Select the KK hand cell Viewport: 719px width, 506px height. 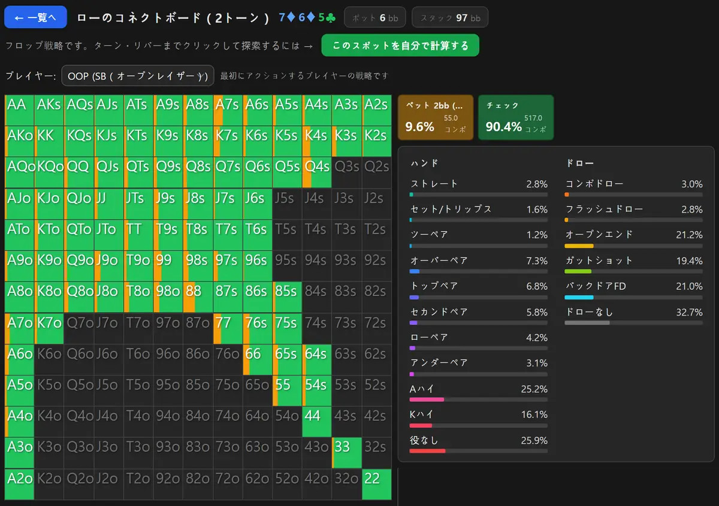[49, 142]
